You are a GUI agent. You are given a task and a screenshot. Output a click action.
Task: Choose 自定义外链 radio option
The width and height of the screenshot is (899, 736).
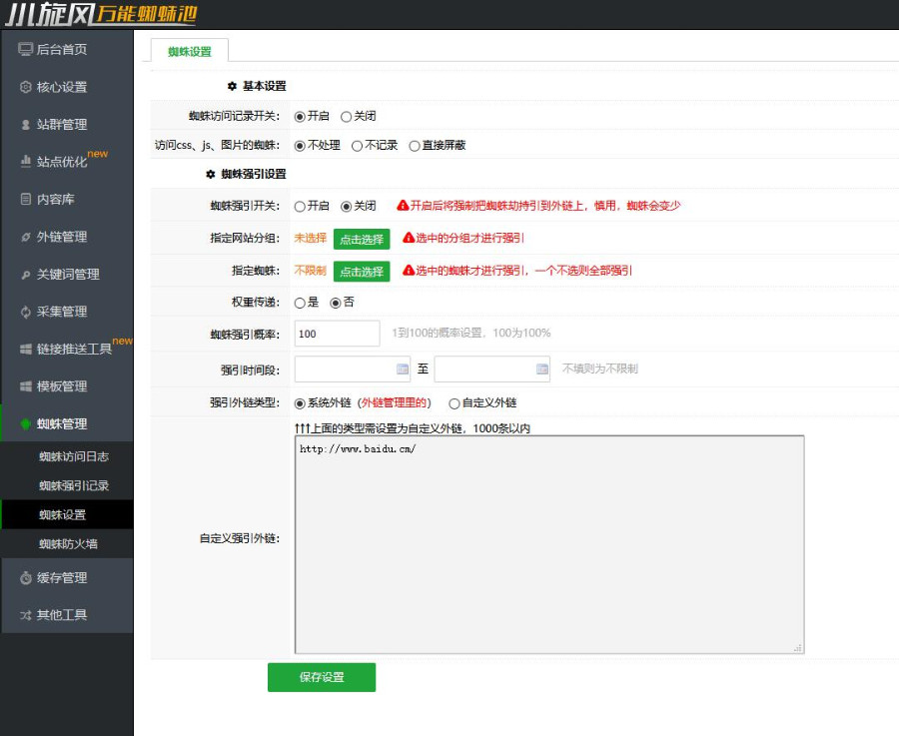[x=454, y=403]
